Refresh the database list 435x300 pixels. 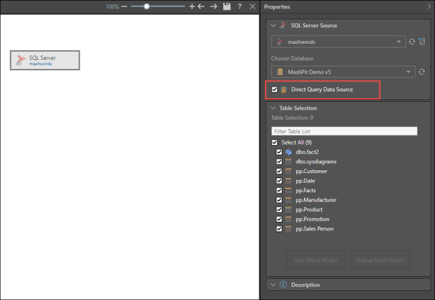point(421,72)
